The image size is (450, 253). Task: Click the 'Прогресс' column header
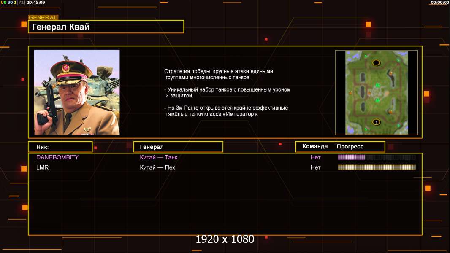click(350, 146)
